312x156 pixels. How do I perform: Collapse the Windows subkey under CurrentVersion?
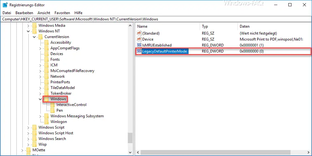40,99
